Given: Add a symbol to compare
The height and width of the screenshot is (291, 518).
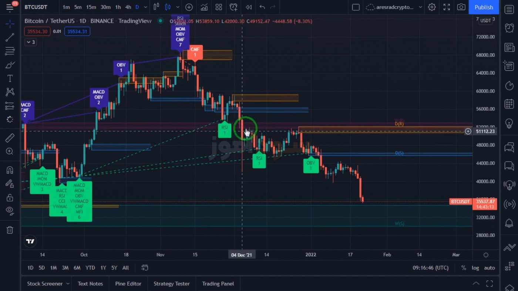Looking at the screenshot, I should [x=189, y=7].
